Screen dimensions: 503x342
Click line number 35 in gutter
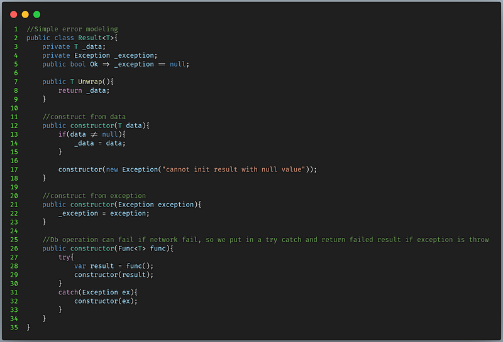click(x=14, y=328)
